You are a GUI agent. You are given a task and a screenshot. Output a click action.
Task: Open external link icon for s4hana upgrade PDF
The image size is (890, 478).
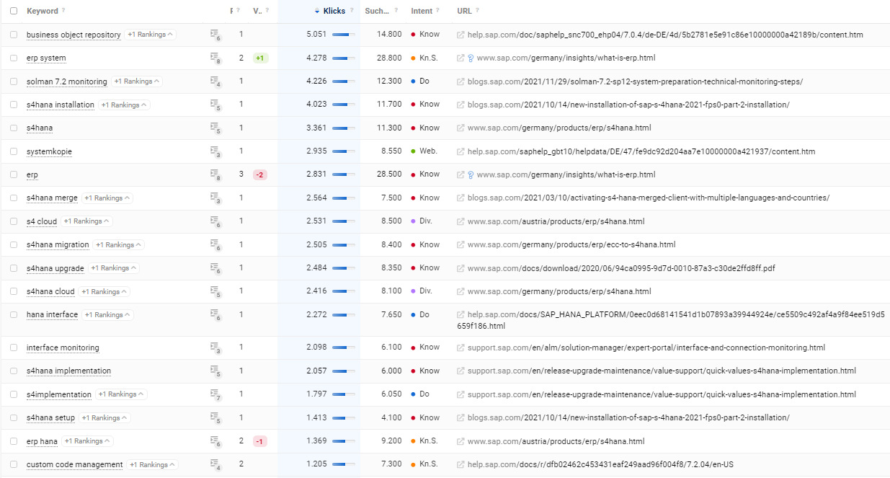(461, 268)
